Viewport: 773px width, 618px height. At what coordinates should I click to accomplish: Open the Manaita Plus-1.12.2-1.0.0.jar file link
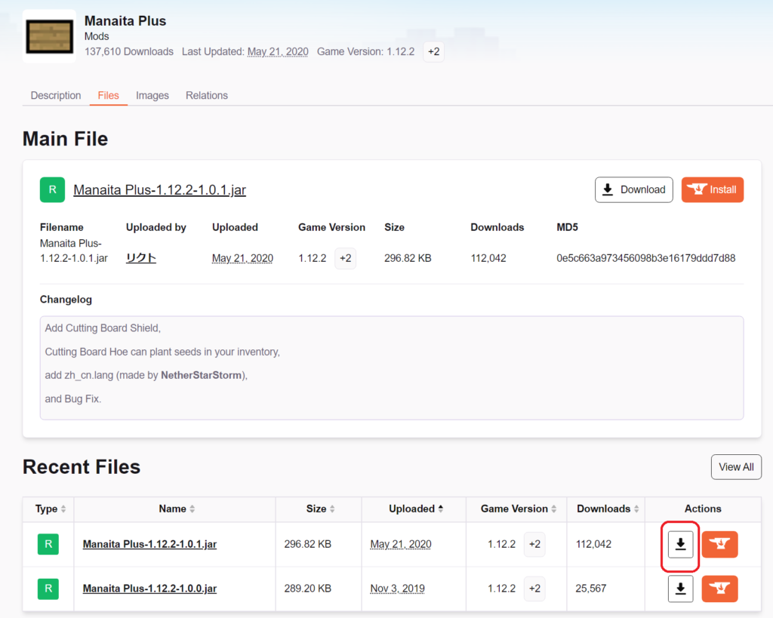(x=149, y=589)
